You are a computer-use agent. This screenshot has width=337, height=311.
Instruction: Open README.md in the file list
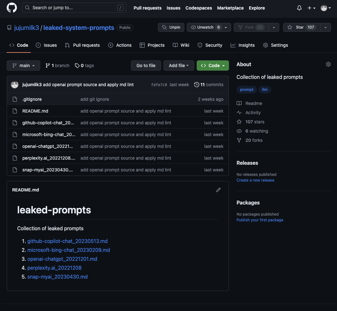click(35, 111)
